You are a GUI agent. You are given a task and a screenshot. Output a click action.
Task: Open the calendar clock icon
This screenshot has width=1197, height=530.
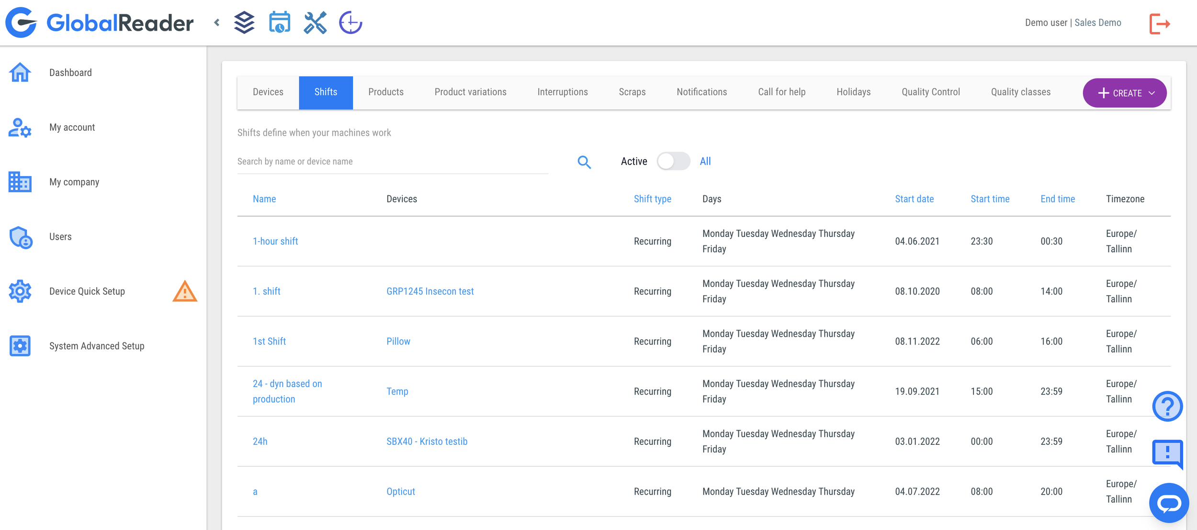point(280,22)
